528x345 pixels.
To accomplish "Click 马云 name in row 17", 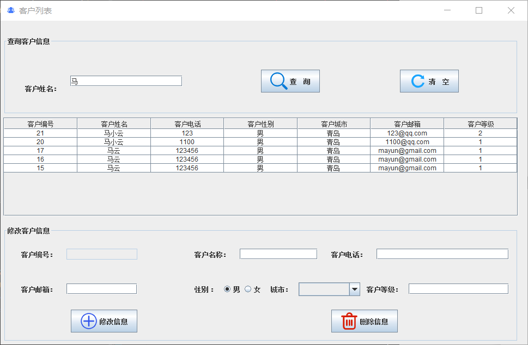I will (x=114, y=151).
